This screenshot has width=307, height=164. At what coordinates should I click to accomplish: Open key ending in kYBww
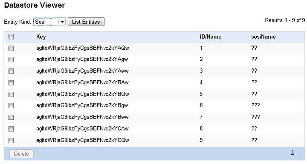click(82, 117)
